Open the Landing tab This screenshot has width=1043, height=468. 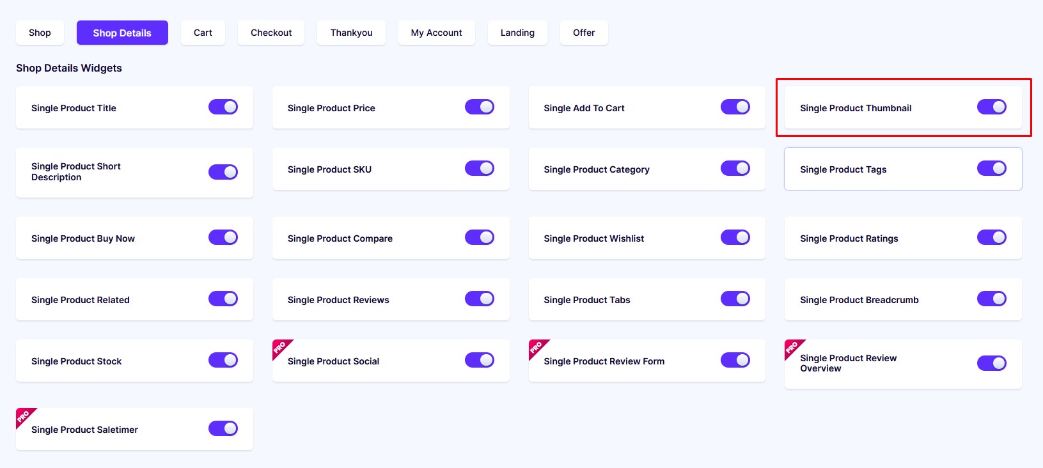click(x=517, y=33)
